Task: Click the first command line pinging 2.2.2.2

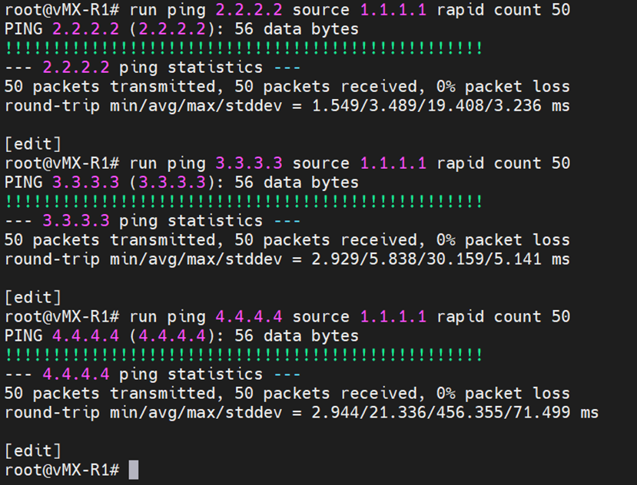Action: coord(287,10)
